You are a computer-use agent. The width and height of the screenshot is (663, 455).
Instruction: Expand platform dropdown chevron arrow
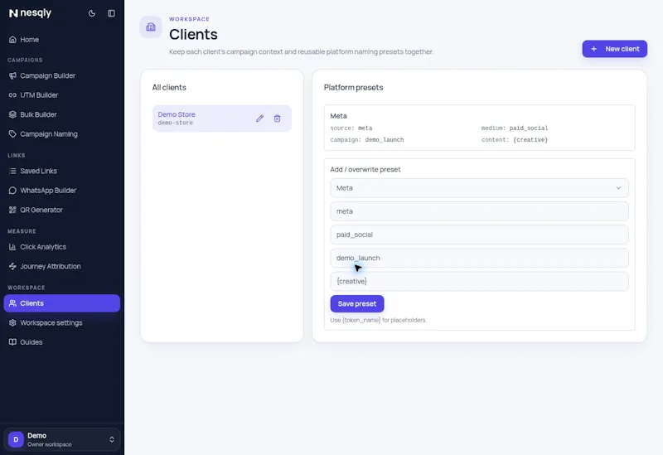618,188
